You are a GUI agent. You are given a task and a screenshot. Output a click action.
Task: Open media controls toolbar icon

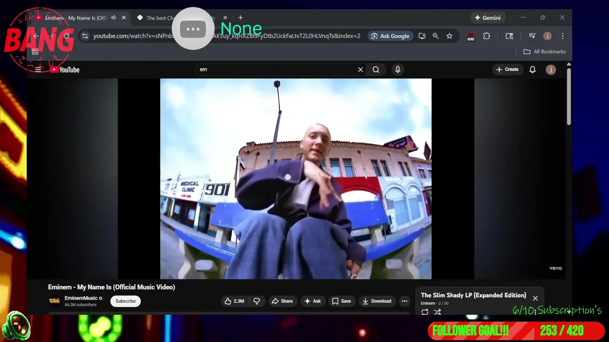[532, 36]
